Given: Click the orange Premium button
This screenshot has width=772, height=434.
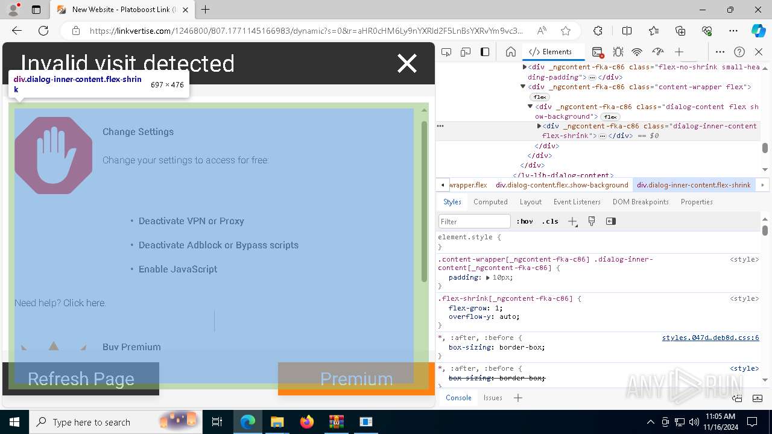Looking at the screenshot, I should point(356,379).
